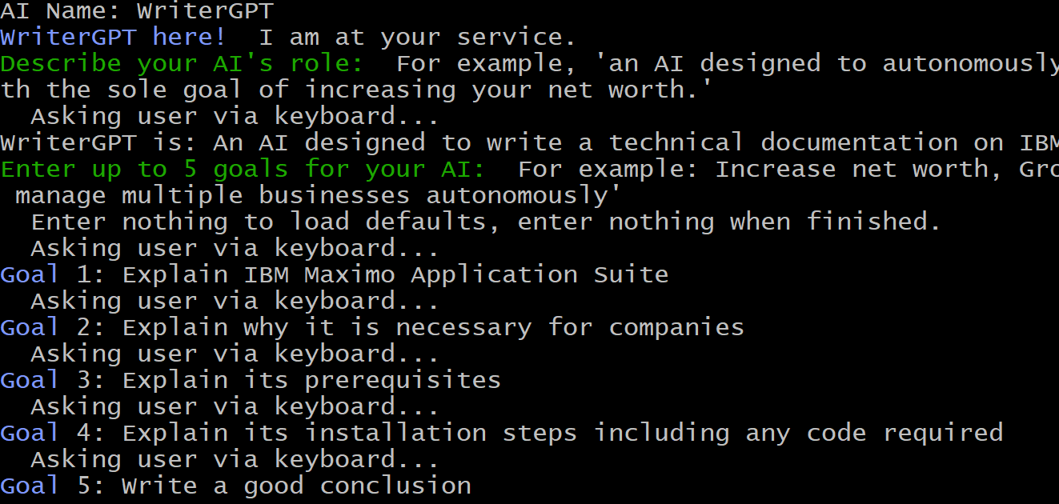Click the blue 'Goal 5' label
Viewport: 1059px width, 504px height.
(x=46, y=486)
